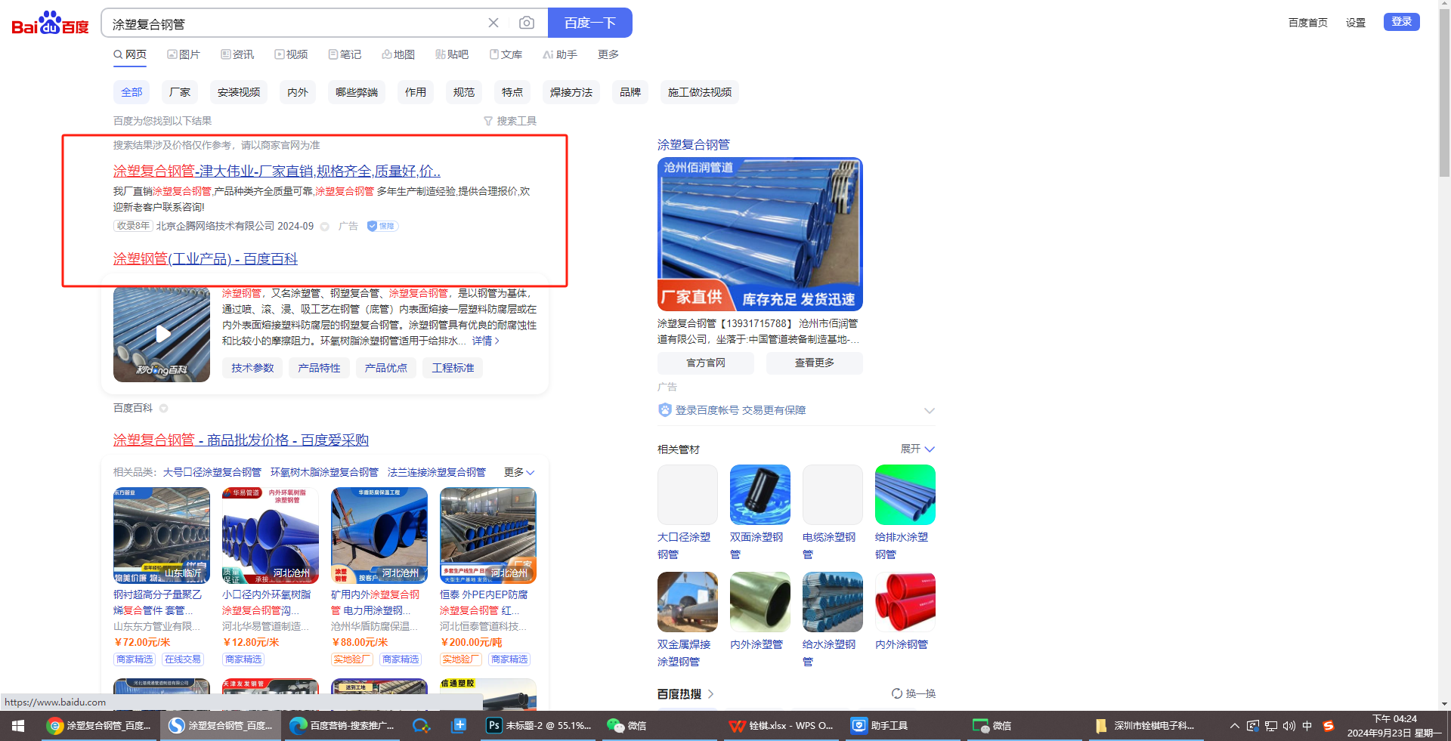Open the 设置 menu
The height and width of the screenshot is (741, 1451).
(1356, 23)
